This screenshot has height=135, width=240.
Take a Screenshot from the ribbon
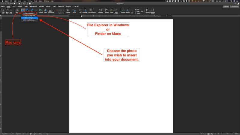pyautogui.click(x=51, y=11)
